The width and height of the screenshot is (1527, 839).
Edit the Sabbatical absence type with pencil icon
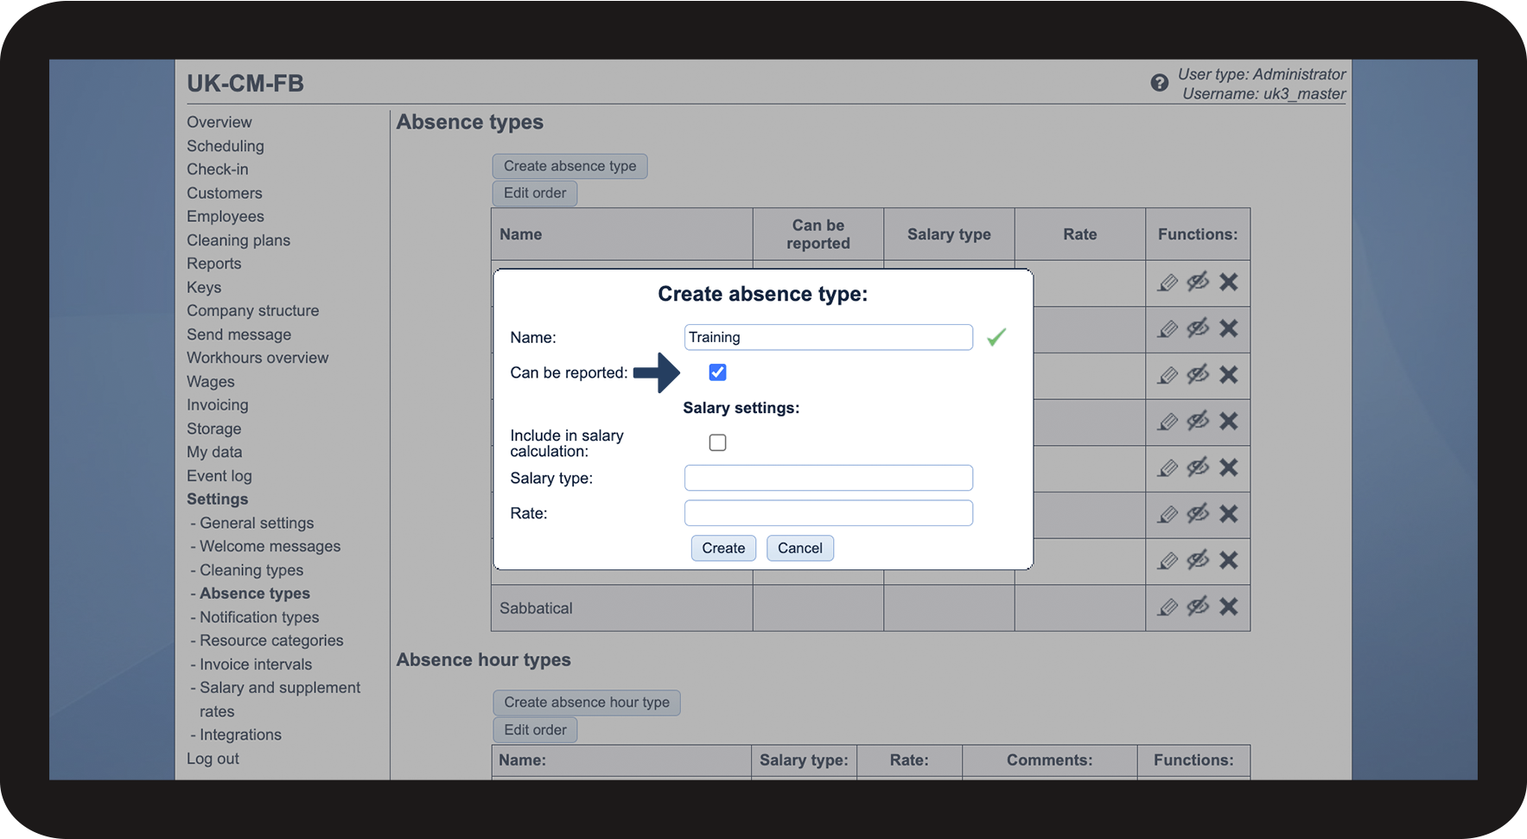(1168, 607)
